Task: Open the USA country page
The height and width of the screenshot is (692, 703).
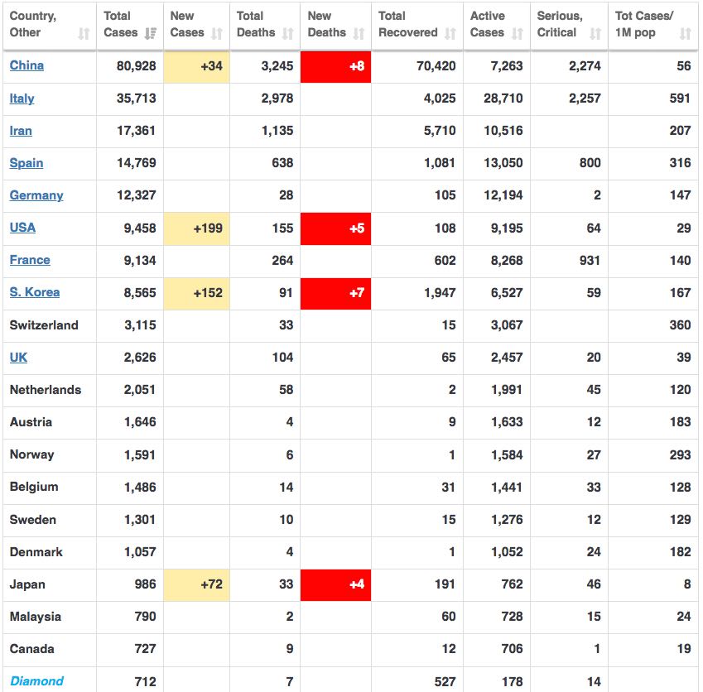Action: point(22,228)
